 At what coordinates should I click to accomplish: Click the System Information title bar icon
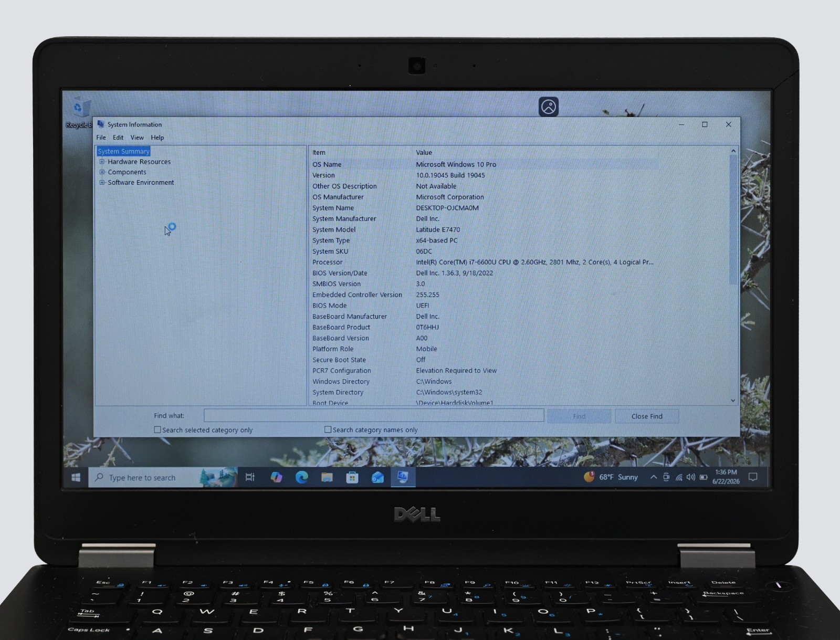tap(101, 124)
